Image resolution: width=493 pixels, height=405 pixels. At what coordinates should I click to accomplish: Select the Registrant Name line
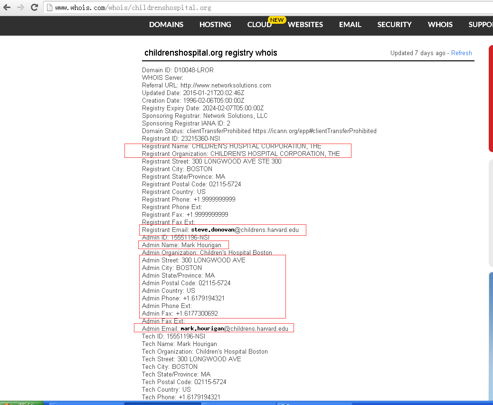coord(231,146)
